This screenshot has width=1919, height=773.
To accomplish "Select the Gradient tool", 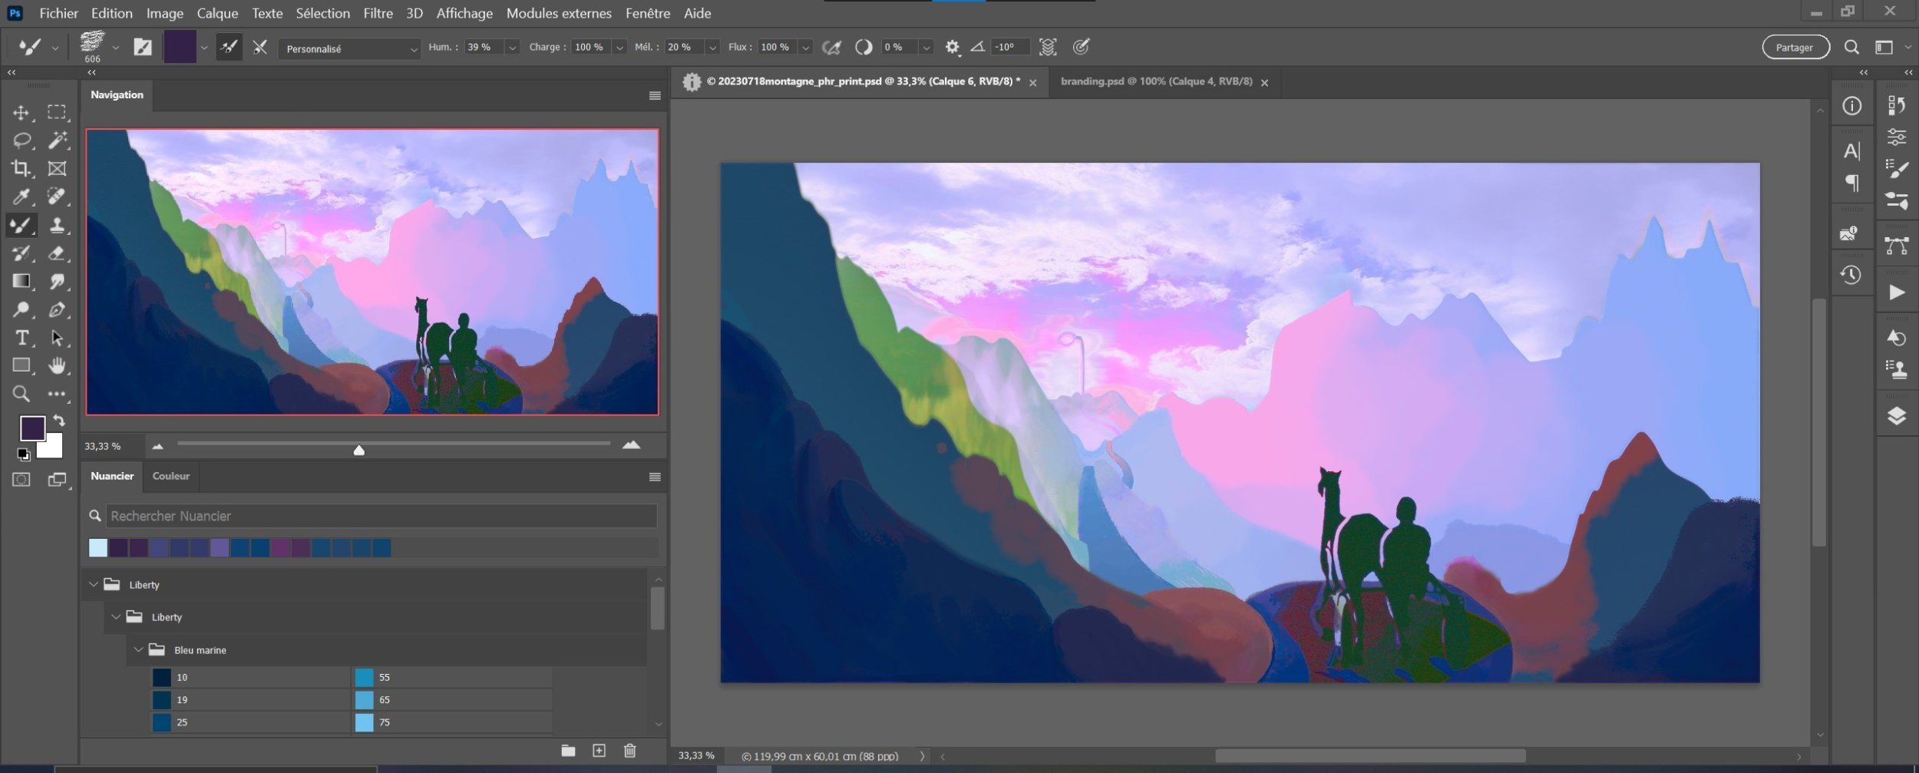I will point(21,282).
